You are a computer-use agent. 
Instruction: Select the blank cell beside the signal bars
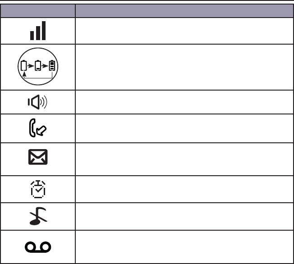(184, 31)
